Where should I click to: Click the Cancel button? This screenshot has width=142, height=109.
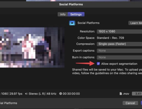pyautogui.click(x=130, y=103)
